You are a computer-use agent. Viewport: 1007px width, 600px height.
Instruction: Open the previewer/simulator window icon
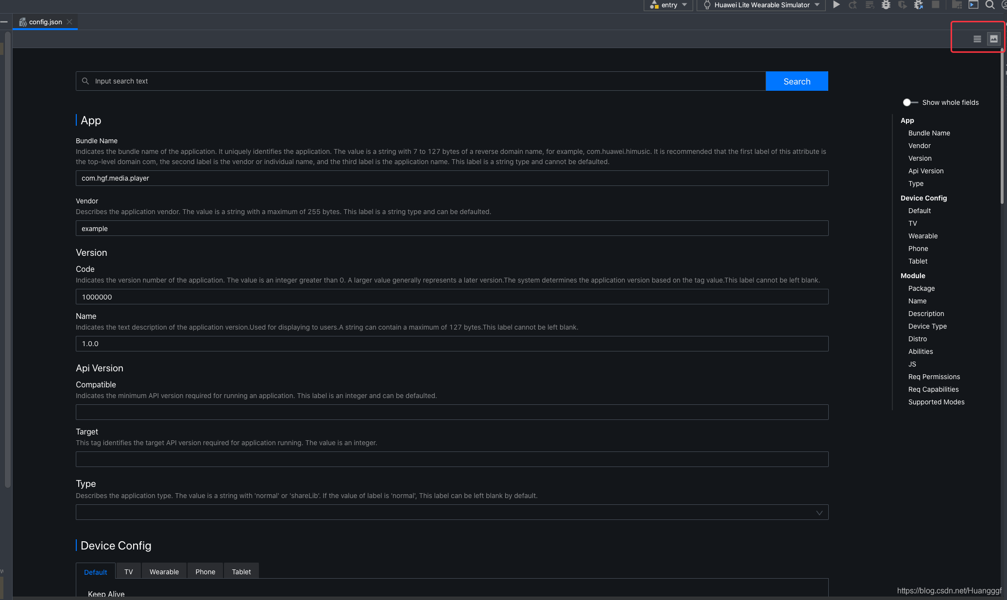pyautogui.click(x=973, y=5)
